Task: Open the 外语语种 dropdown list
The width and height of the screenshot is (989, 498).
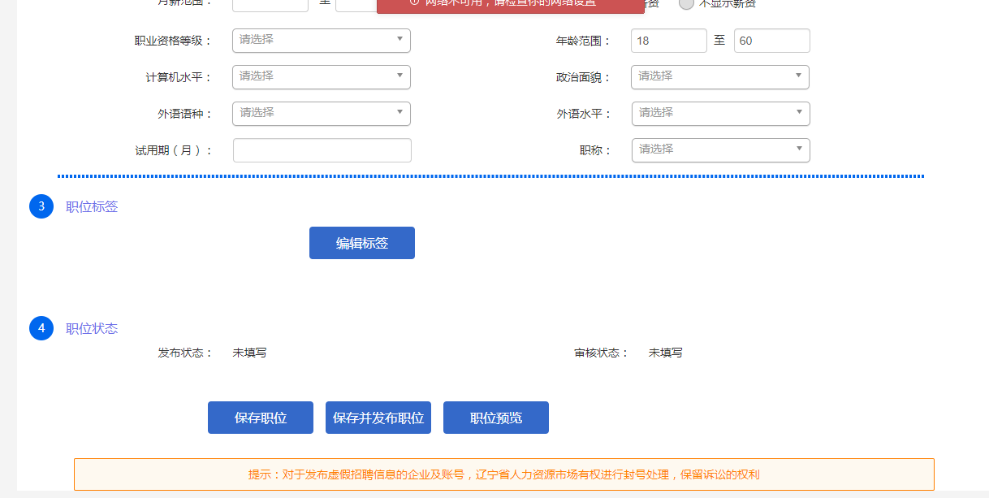Action: [321, 114]
